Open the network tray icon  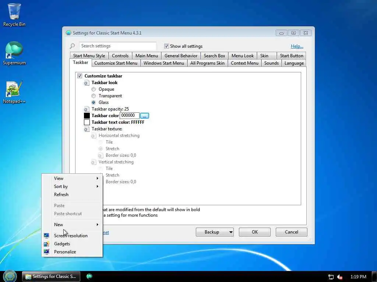(331, 277)
